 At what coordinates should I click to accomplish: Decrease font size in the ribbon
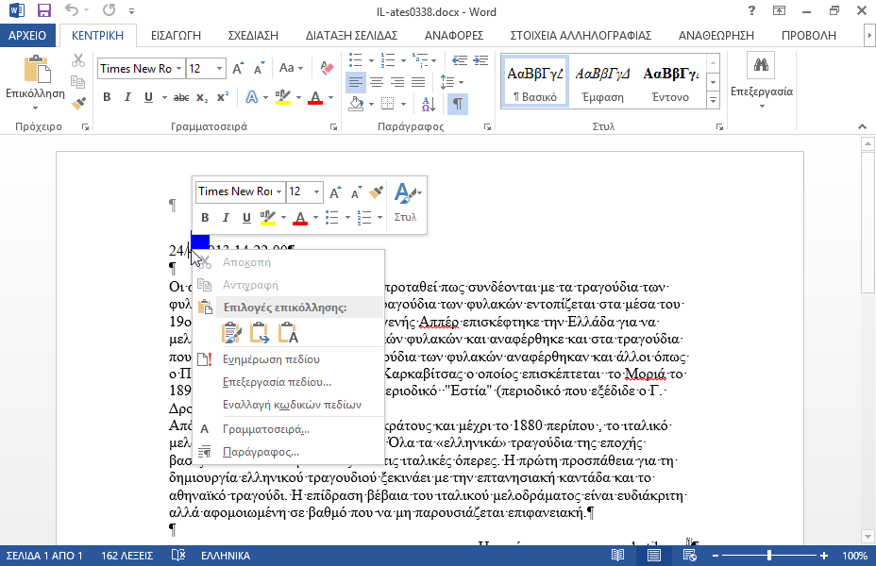(259, 69)
